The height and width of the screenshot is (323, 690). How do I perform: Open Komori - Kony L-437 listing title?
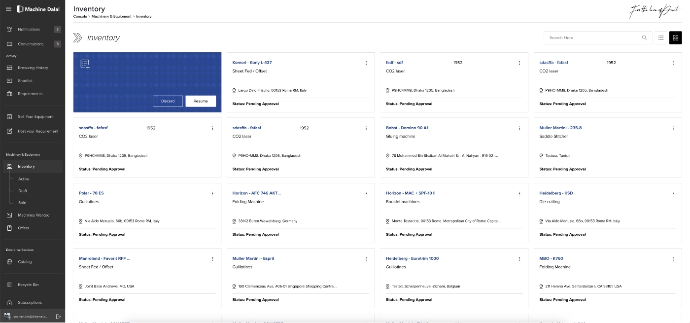coord(252,63)
